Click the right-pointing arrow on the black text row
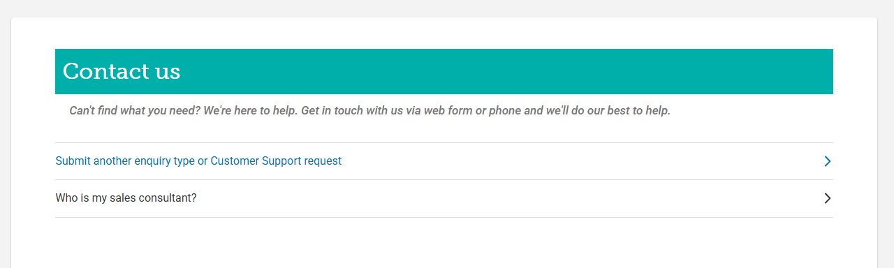The height and width of the screenshot is (268, 894). (x=828, y=198)
